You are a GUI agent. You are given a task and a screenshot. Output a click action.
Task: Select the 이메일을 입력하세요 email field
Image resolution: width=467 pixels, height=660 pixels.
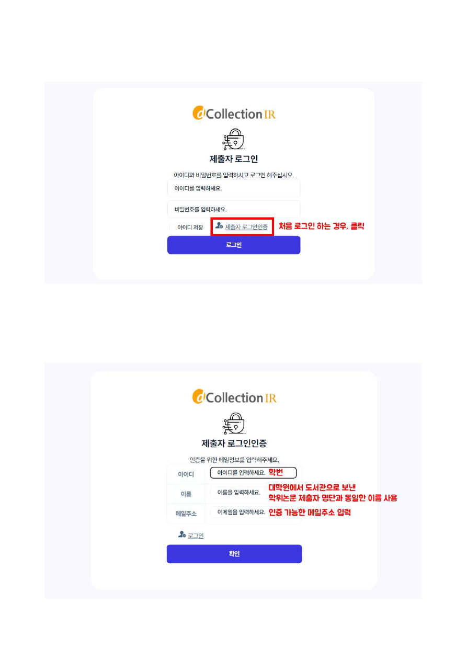coord(239,512)
